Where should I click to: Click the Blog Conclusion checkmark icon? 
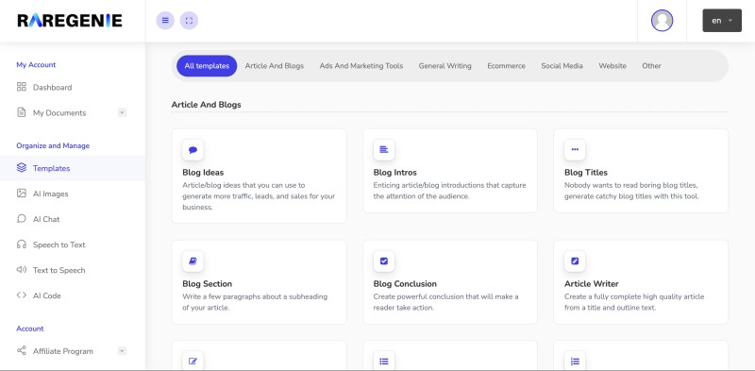coord(384,261)
